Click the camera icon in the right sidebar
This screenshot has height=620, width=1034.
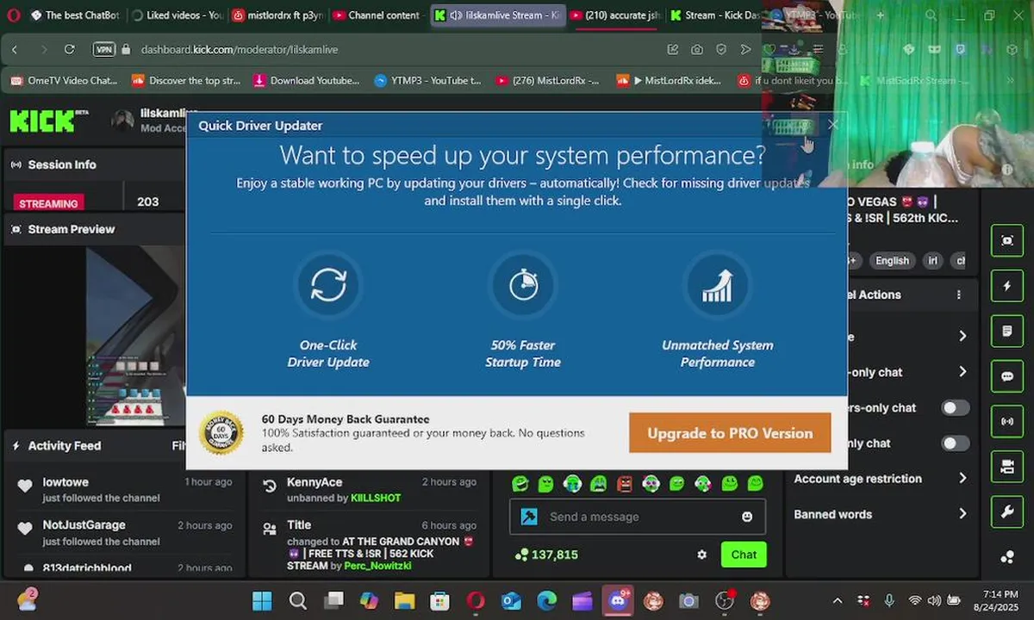[1007, 467]
